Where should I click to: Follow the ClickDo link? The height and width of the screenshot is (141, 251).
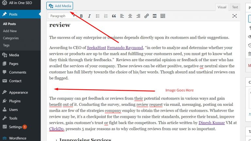[x=56, y=129]
